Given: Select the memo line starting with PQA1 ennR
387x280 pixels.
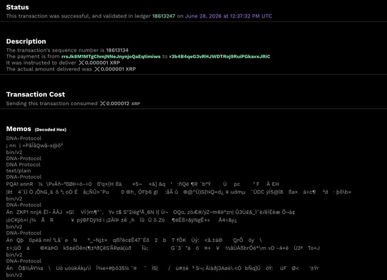Looking at the screenshot, I should (x=143, y=184).
